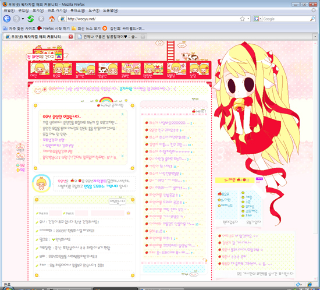Click the left sidebar yellow down arrow
Image resolution: width=320 pixels, height=290 pixels.
click(x=18, y=169)
